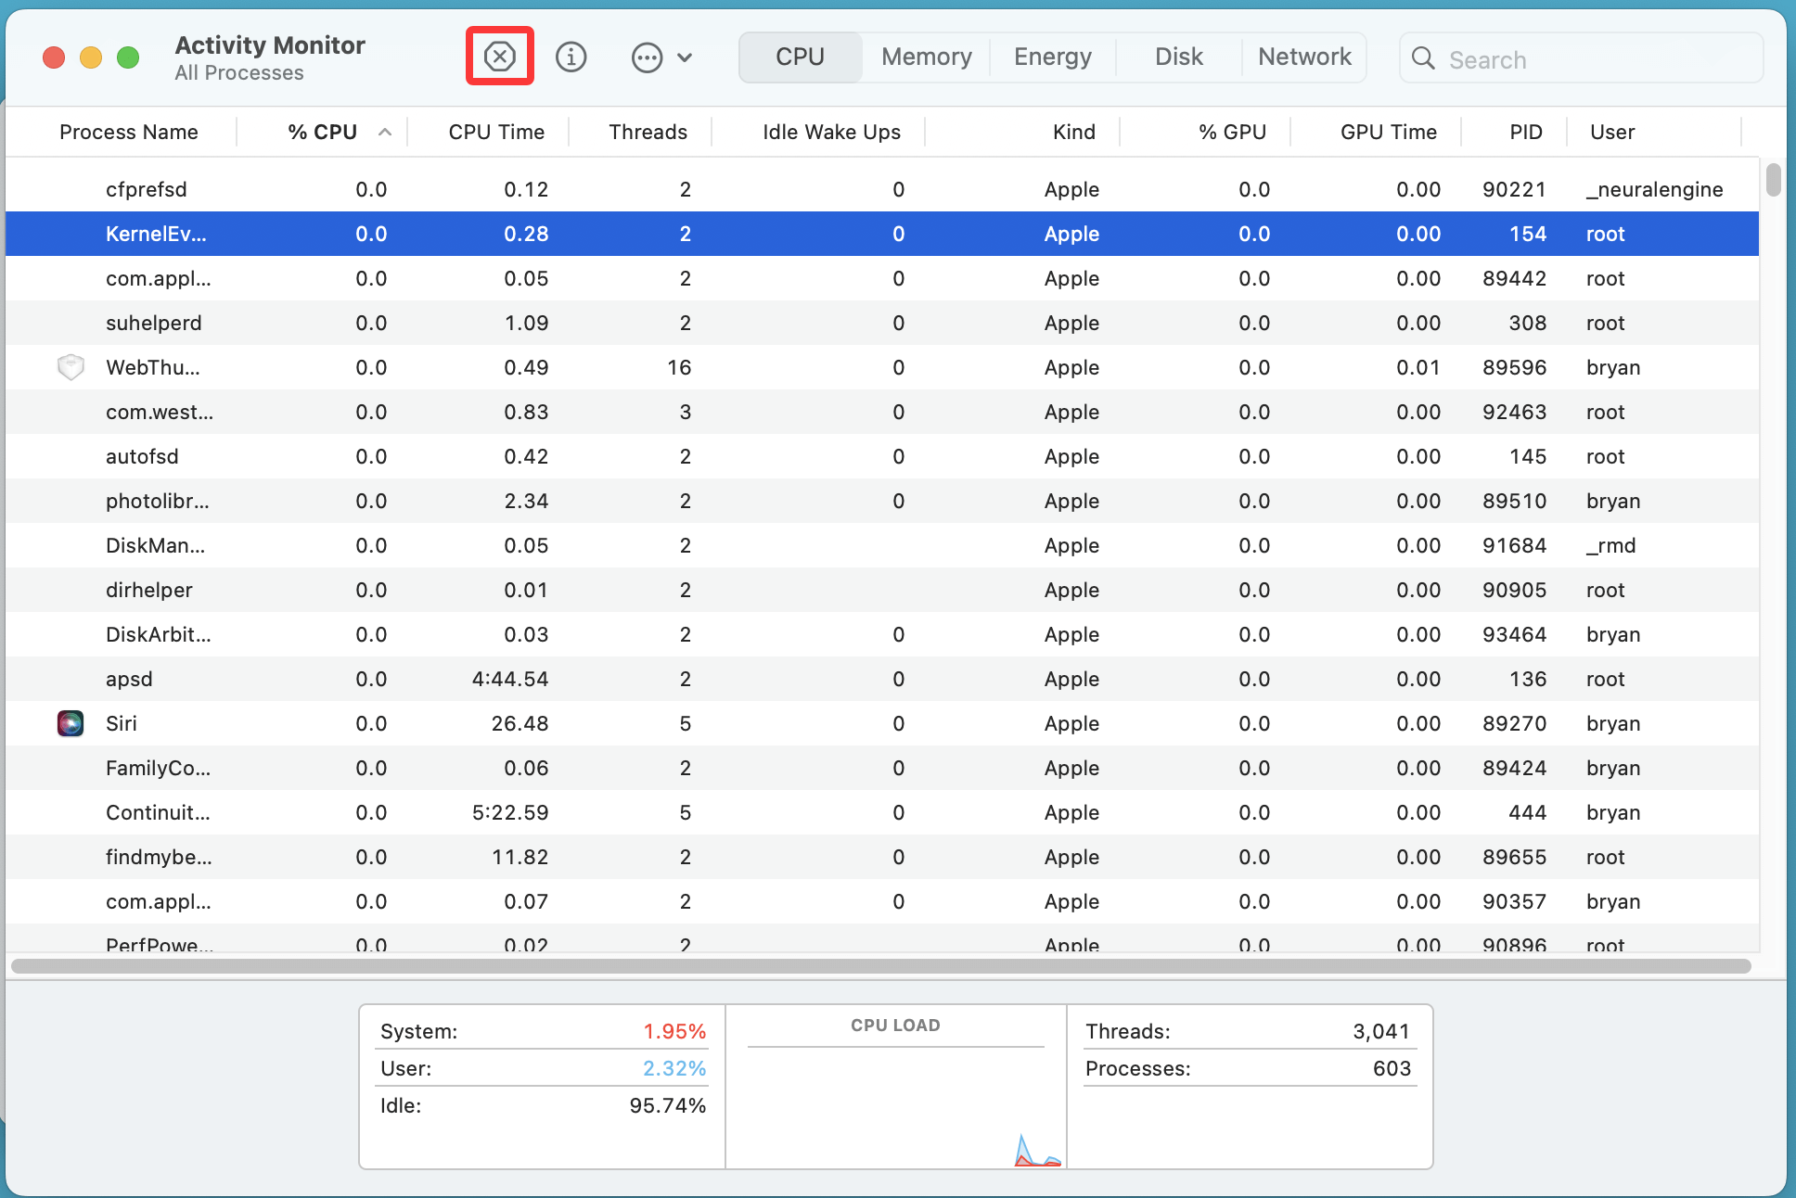Switch to the Disk view

click(x=1177, y=57)
